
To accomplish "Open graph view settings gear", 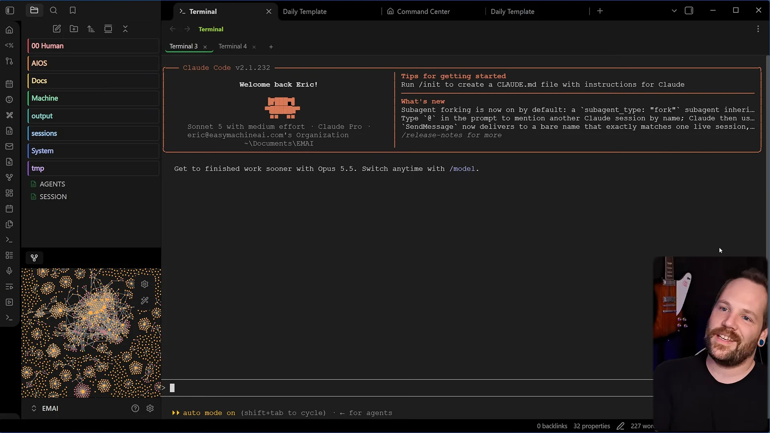I will click(x=145, y=284).
